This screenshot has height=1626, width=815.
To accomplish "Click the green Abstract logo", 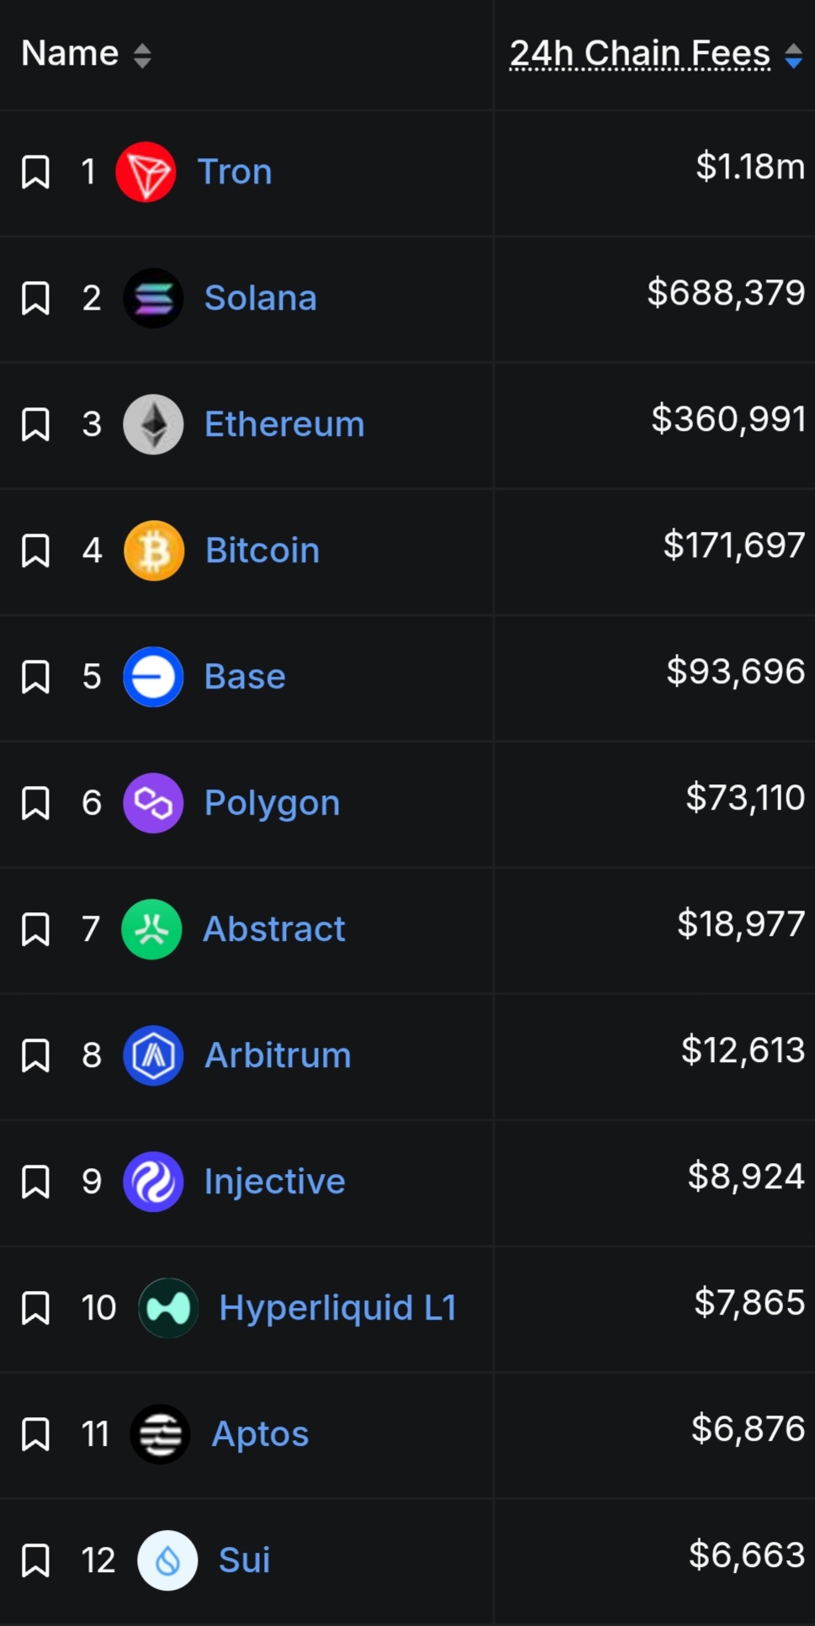I will pyautogui.click(x=151, y=930).
